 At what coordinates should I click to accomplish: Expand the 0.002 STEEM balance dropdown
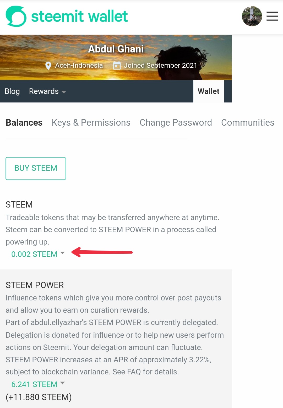[x=38, y=254]
